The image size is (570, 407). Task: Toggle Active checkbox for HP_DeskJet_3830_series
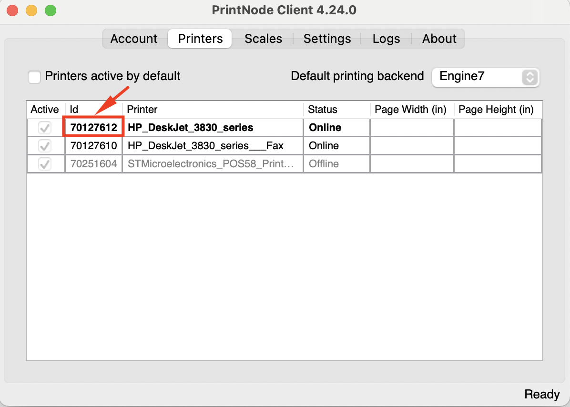[45, 128]
